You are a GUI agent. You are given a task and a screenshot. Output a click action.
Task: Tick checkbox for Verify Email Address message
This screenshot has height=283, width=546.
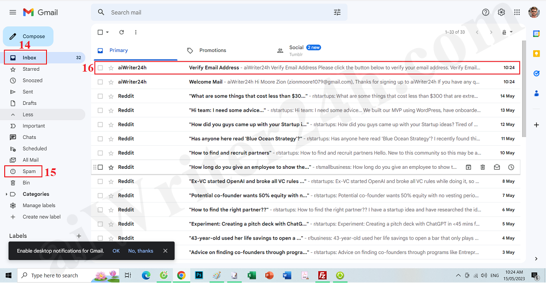coord(100,68)
